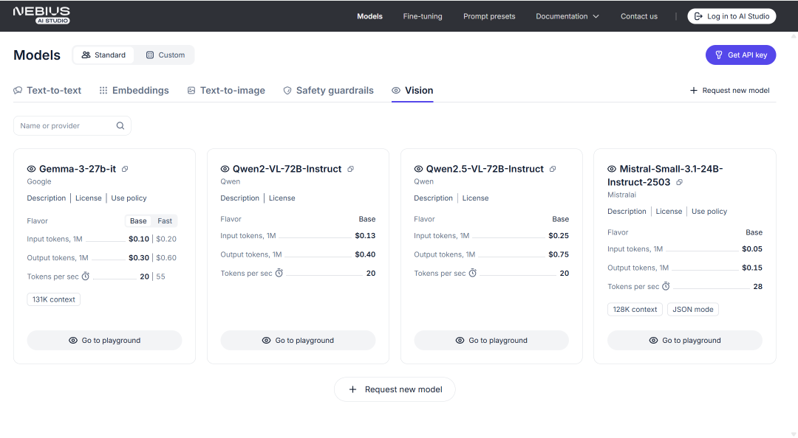Open Qwen2-VL-72B-Instruct License link
This screenshot has height=438, width=798.
[x=282, y=198]
